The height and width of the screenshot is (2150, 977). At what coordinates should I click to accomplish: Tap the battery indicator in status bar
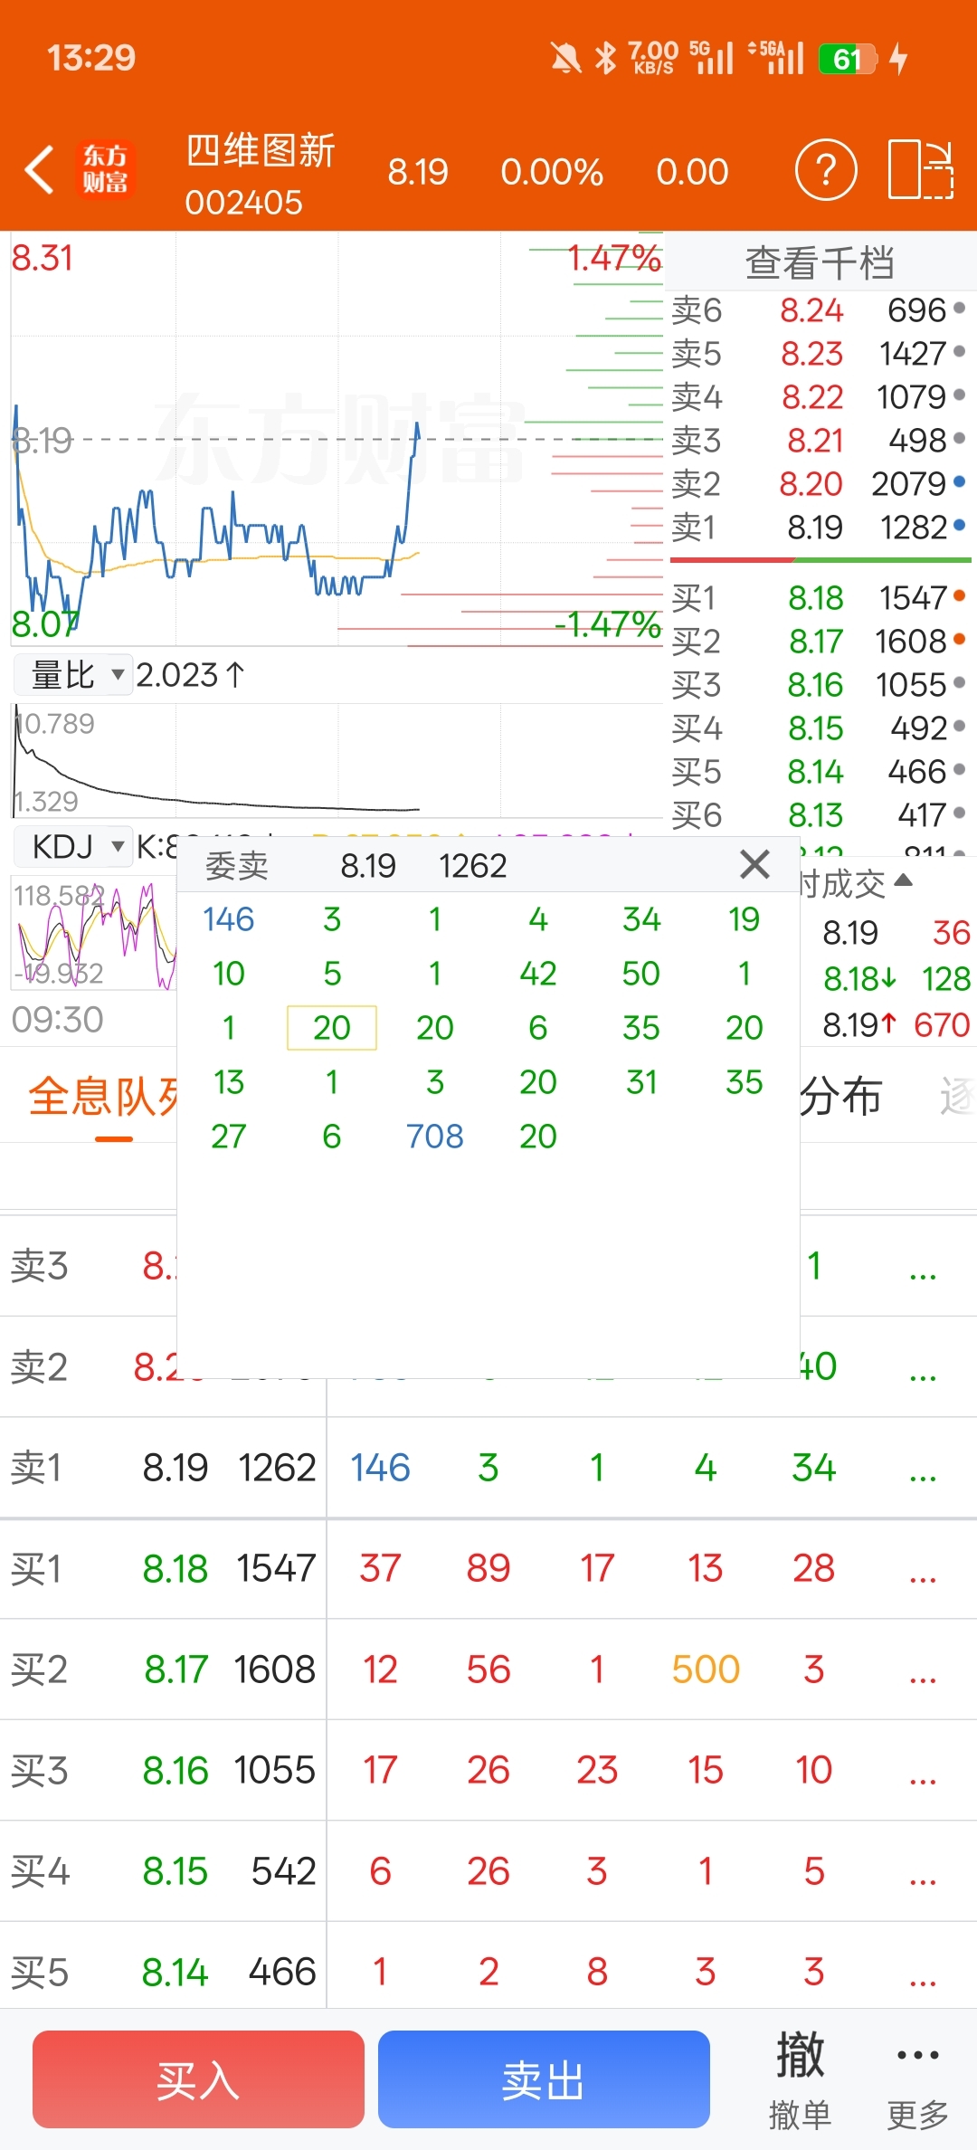pos(848,59)
